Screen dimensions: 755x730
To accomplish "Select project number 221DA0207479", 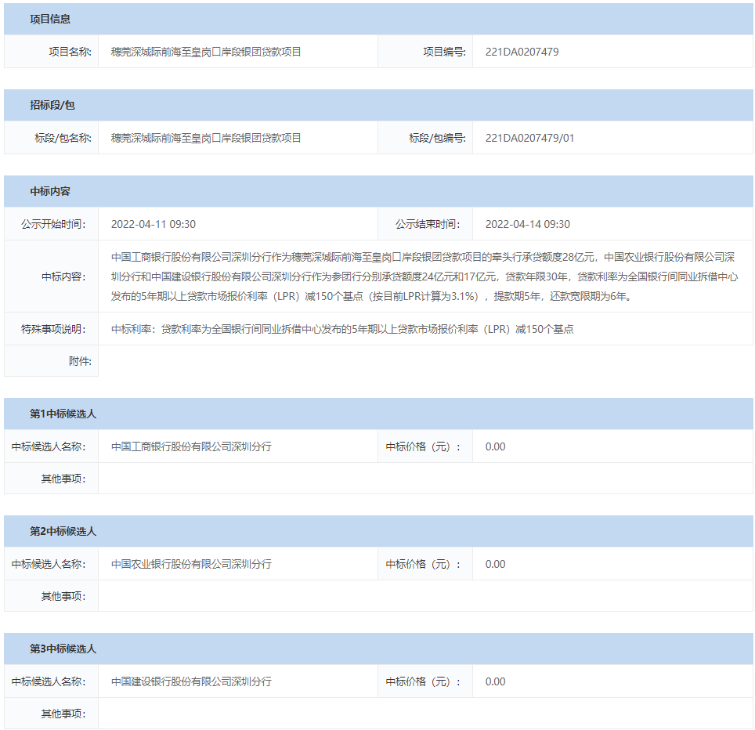I will [x=522, y=52].
